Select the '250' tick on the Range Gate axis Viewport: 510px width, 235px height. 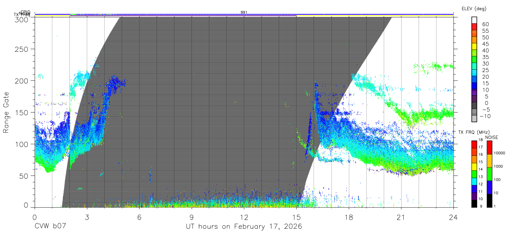(x=22, y=49)
